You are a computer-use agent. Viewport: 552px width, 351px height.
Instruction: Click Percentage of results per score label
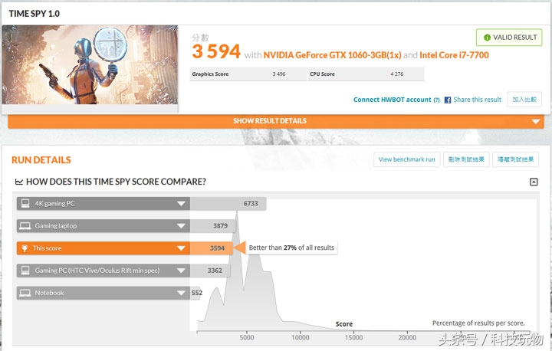[478, 323]
